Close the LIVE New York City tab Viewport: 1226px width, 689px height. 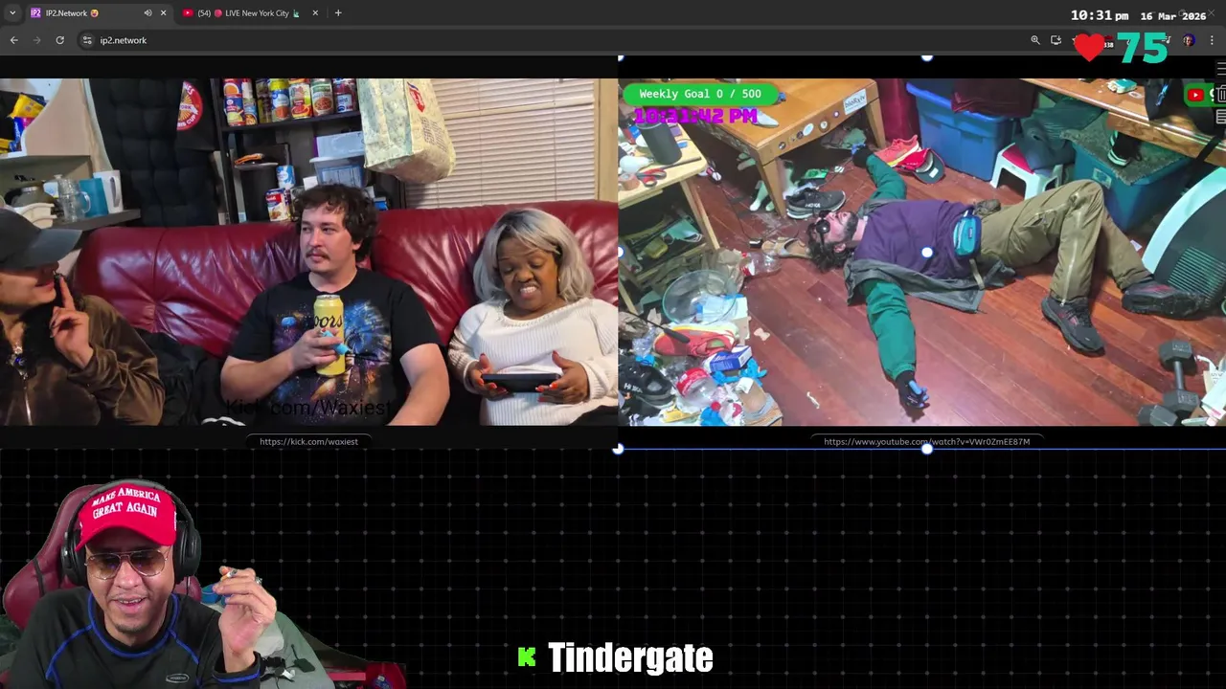315,13
